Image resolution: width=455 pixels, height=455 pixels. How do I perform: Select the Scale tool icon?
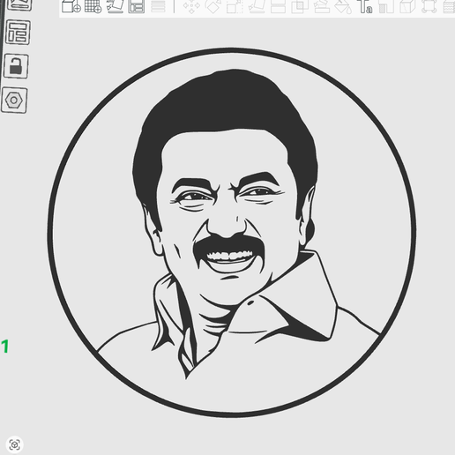pos(235,6)
